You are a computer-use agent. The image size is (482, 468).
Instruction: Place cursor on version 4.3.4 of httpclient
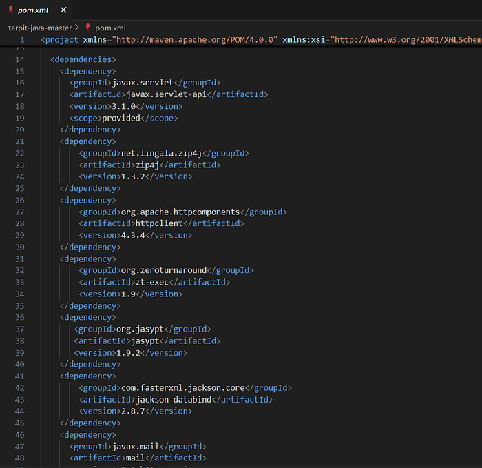[x=133, y=236]
